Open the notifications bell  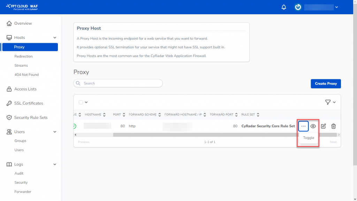283,7
